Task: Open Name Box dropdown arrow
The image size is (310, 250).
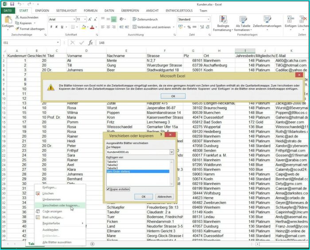Action: tap(58, 43)
